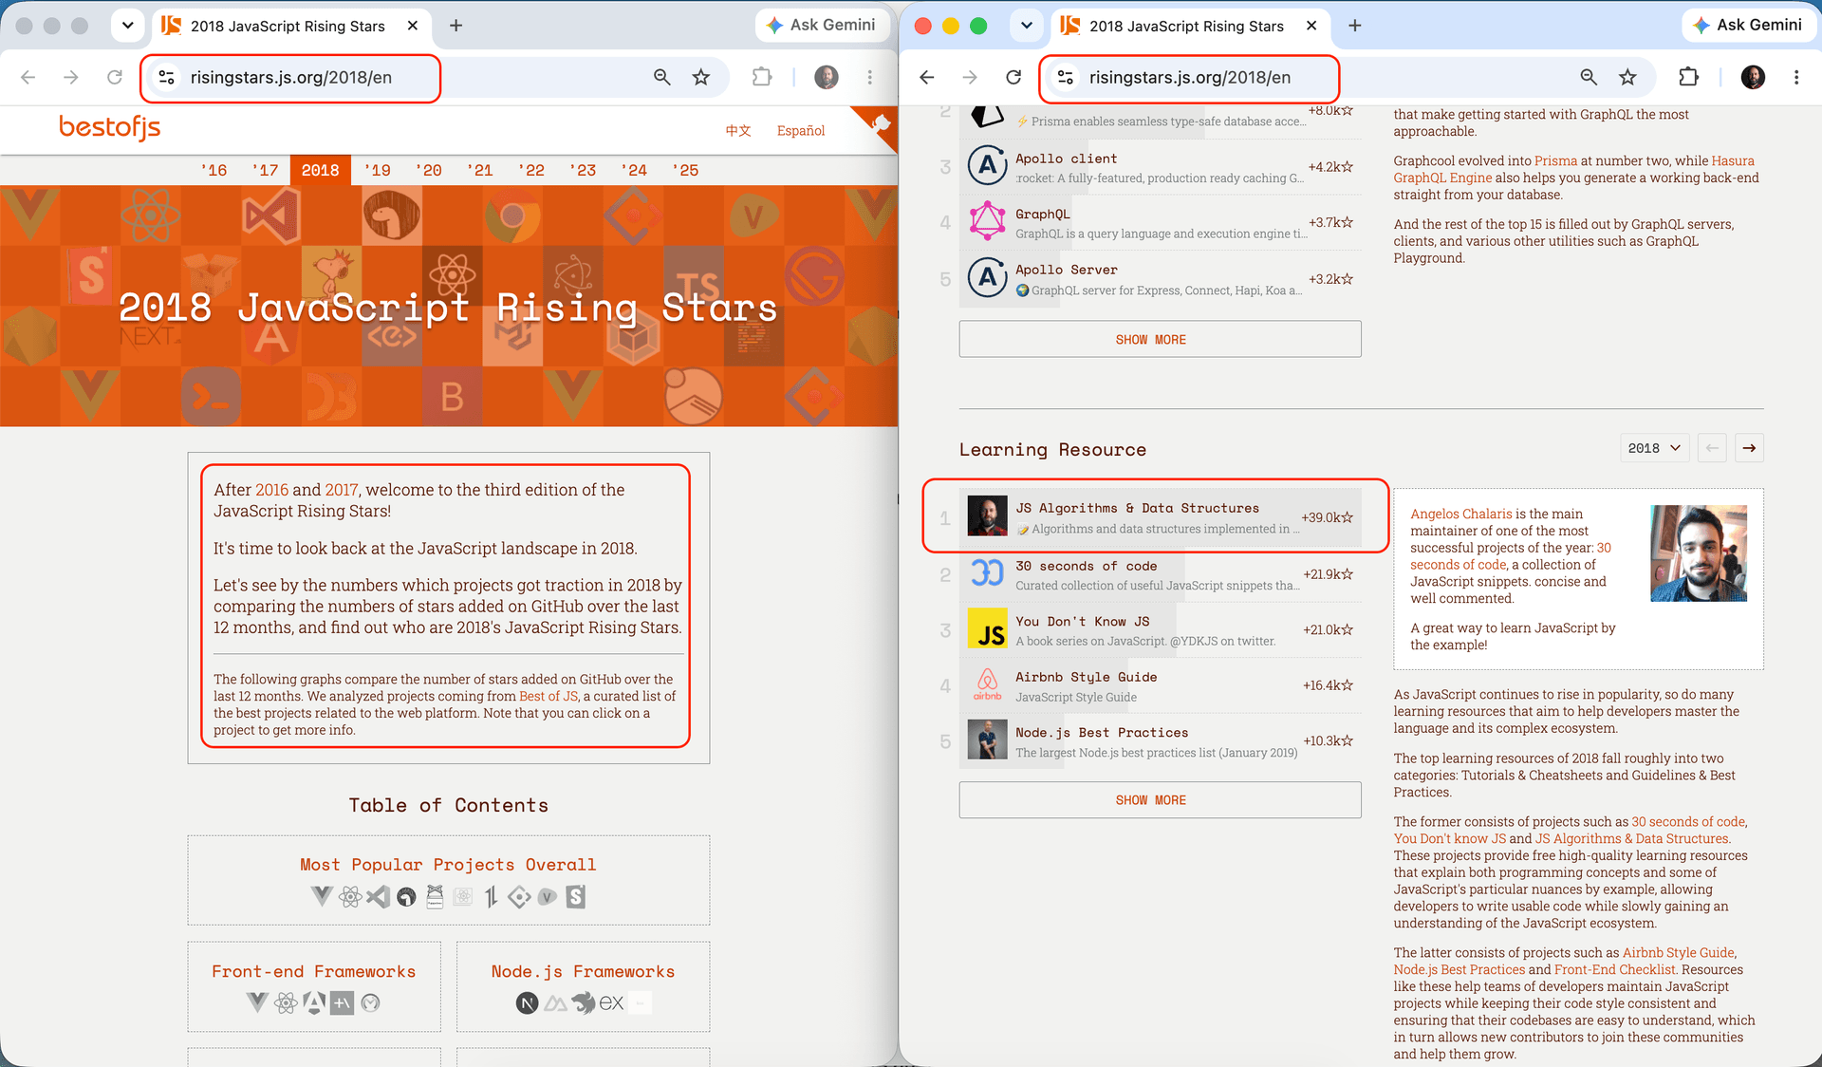
Task: Click the pink GraphQL logo icon
Action: coord(987,222)
